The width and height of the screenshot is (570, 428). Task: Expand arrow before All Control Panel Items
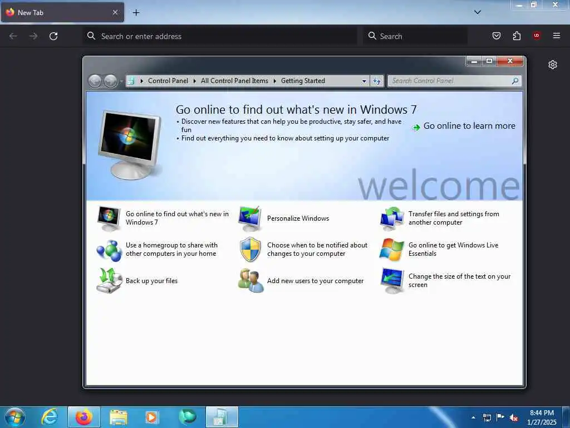[194, 81]
